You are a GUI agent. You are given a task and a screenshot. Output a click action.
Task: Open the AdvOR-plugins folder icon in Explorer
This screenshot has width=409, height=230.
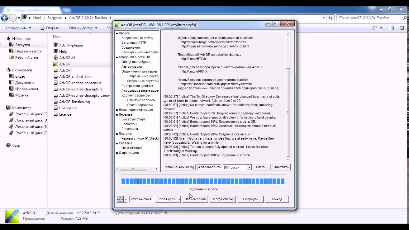(x=56, y=45)
